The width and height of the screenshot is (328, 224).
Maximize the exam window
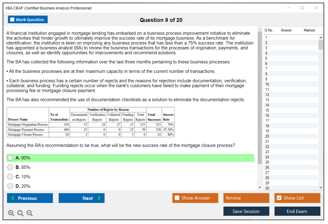[302, 8]
